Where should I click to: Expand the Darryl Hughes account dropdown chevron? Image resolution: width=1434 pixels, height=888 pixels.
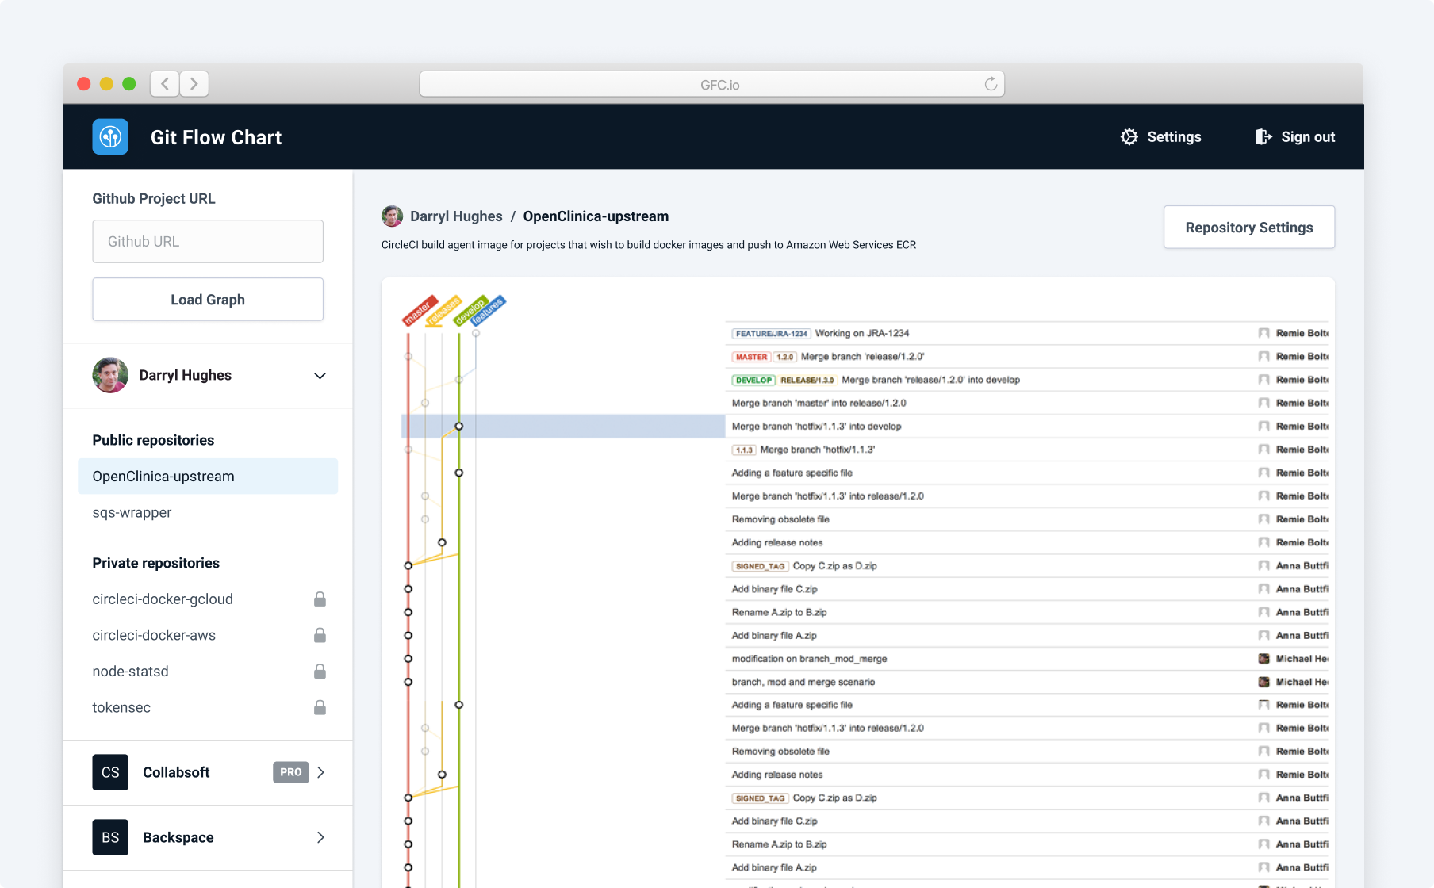[320, 376]
